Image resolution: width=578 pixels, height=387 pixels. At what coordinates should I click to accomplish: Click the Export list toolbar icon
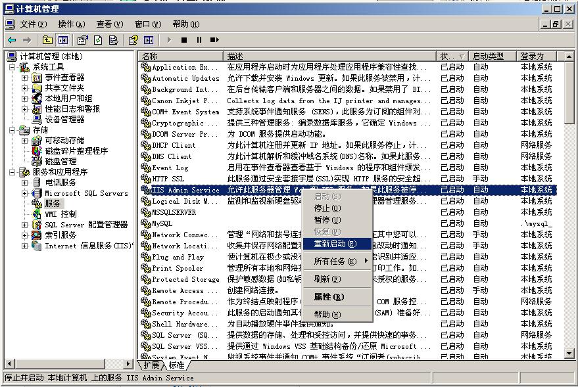pyautogui.click(x=114, y=40)
